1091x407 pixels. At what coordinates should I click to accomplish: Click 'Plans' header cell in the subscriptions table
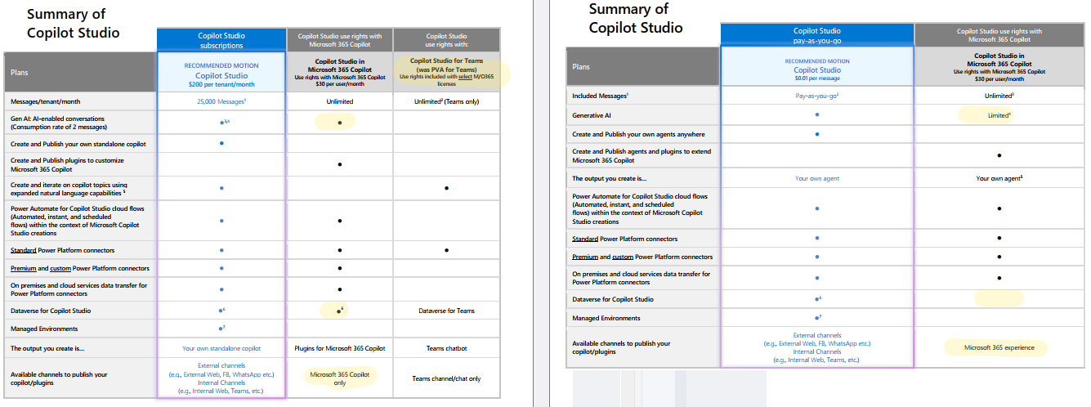[80, 72]
